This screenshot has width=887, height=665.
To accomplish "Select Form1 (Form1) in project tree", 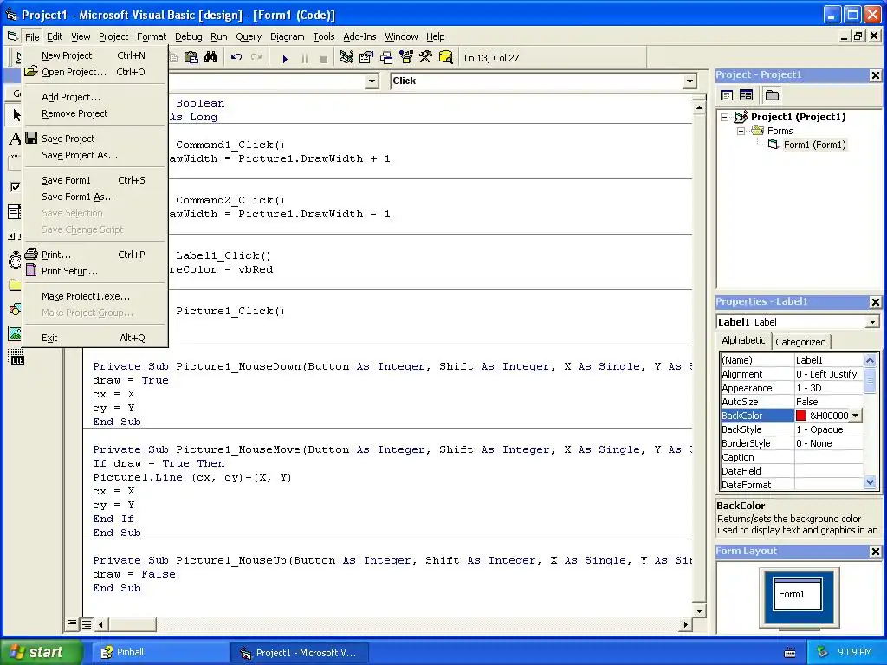I will pos(814,145).
